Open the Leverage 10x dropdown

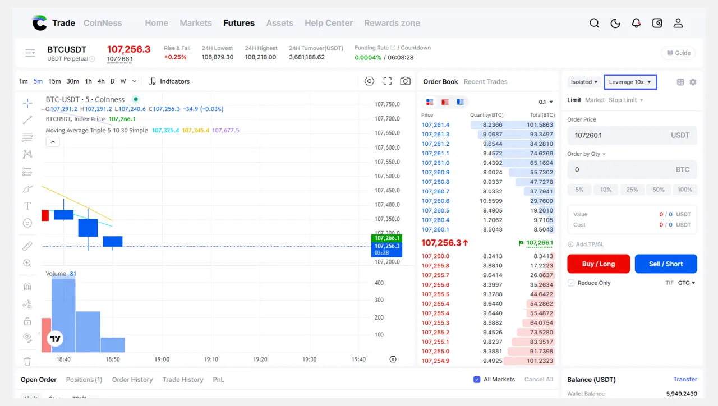tap(630, 82)
